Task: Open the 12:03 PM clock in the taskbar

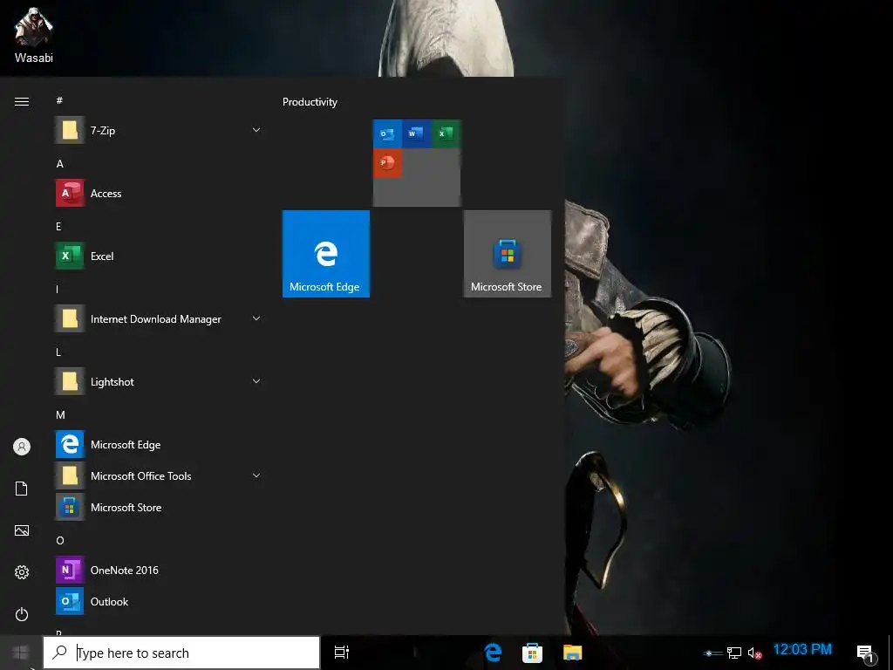Action: pos(802,649)
